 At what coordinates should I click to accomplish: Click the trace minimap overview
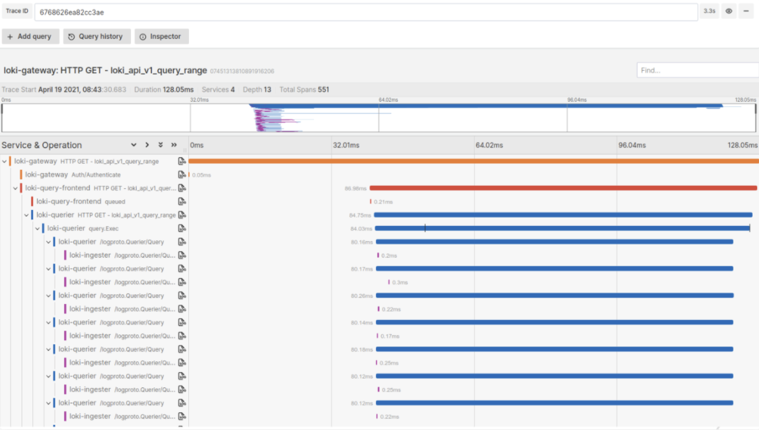(379, 118)
